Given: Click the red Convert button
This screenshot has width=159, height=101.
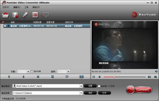Looking at the screenshot, I should point(139,90).
